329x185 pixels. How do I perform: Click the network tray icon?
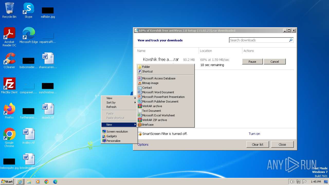pyautogui.click(x=298, y=182)
